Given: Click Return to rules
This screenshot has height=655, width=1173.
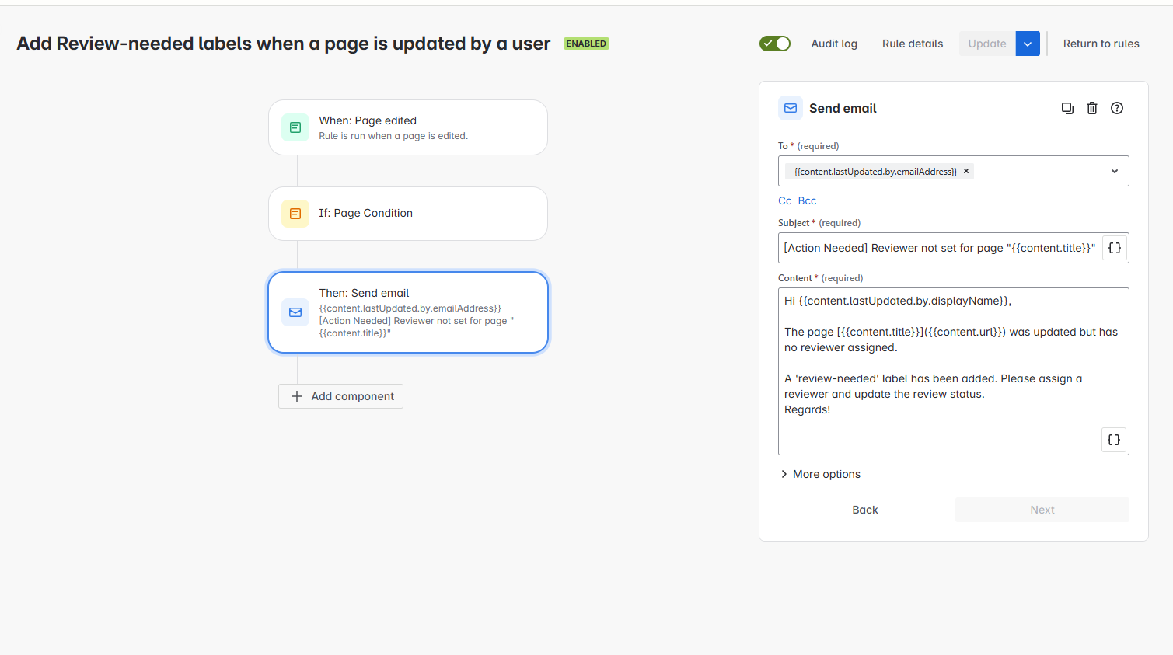Looking at the screenshot, I should point(1101,44).
